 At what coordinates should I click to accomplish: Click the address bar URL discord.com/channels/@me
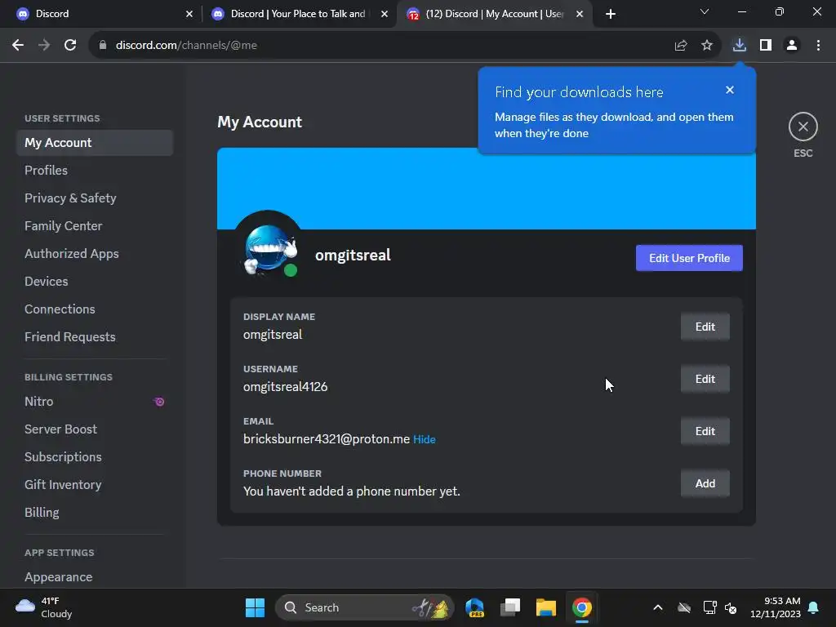[x=187, y=46]
